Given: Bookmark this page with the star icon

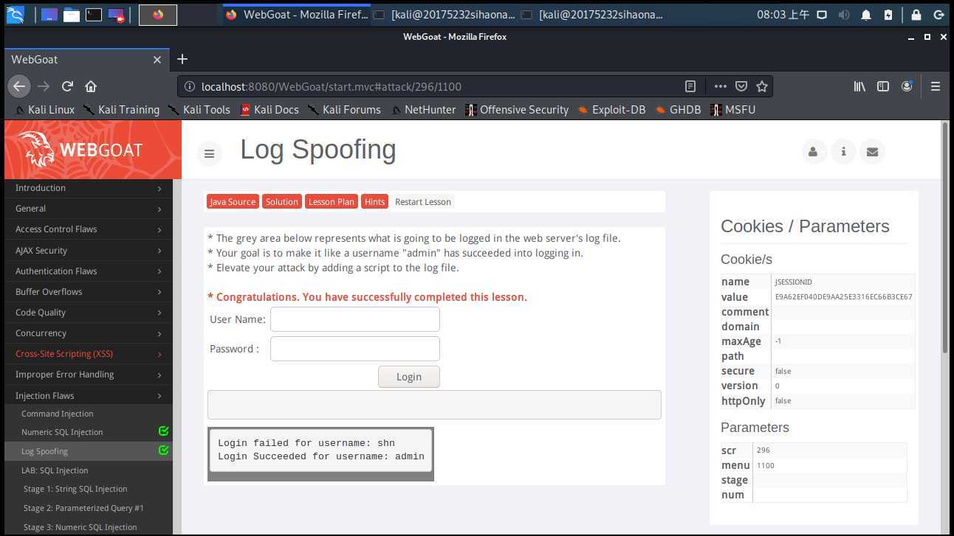Looking at the screenshot, I should click(762, 86).
